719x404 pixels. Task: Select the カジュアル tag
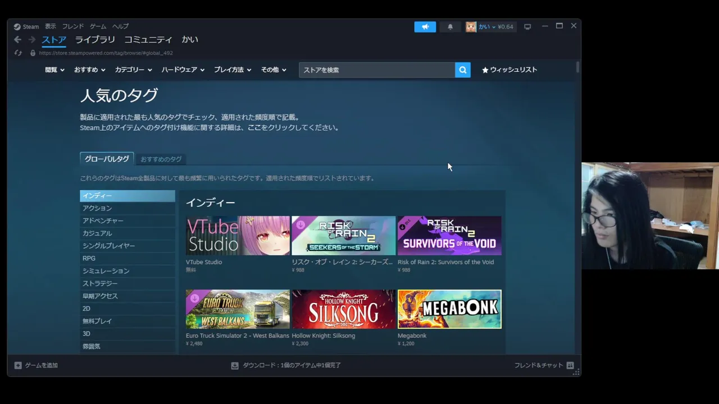click(x=128, y=233)
